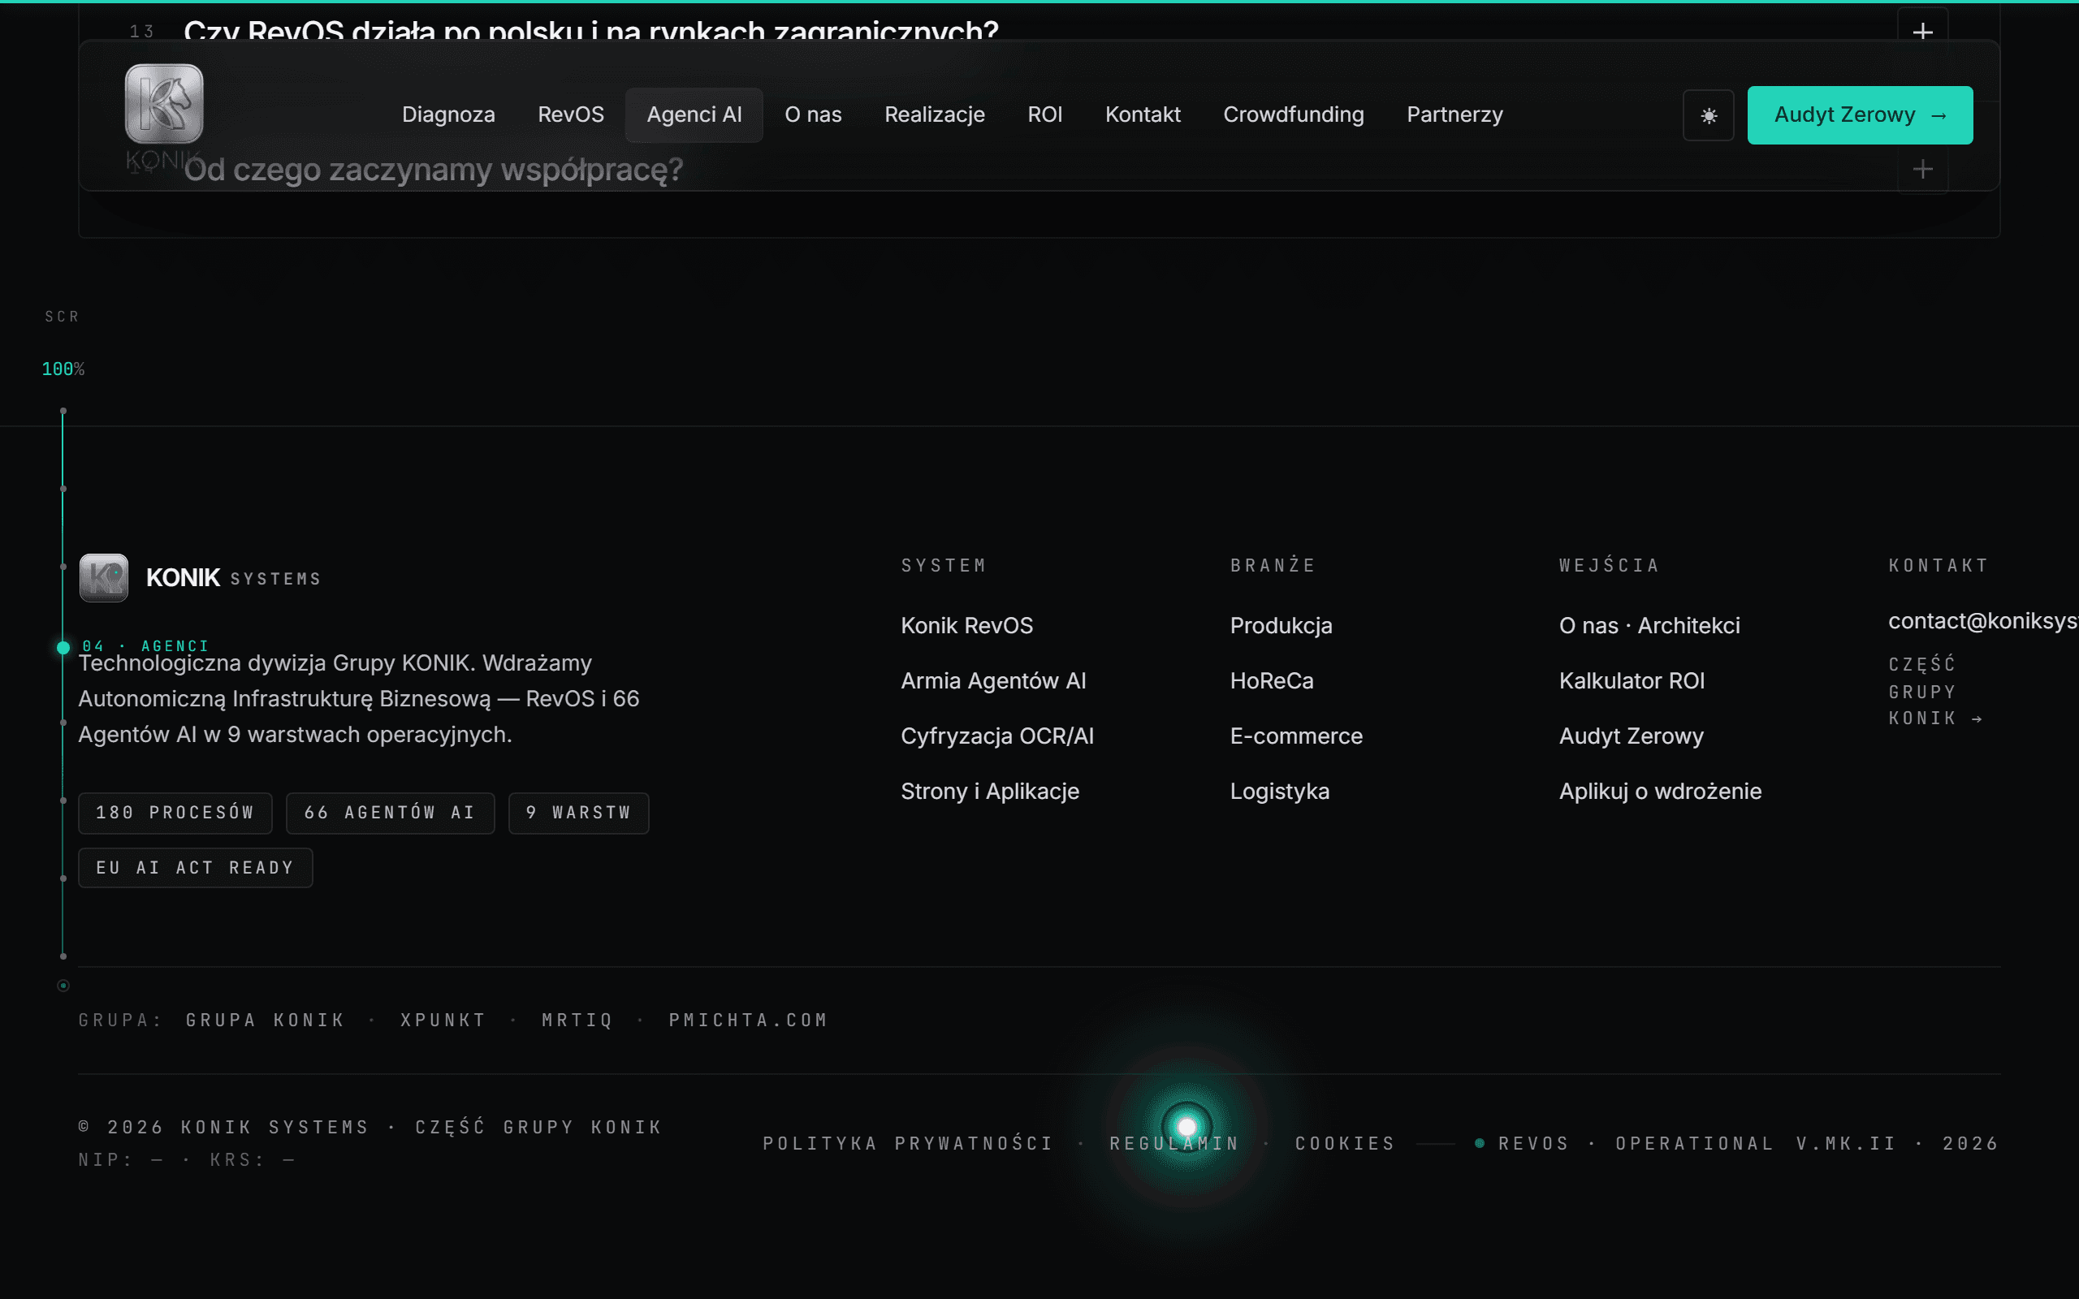Image resolution: width=2079 pixels, height=1299 pixels.
Task: Open Kontakt in the top navigation
Action: click(x=1143, y=114)
